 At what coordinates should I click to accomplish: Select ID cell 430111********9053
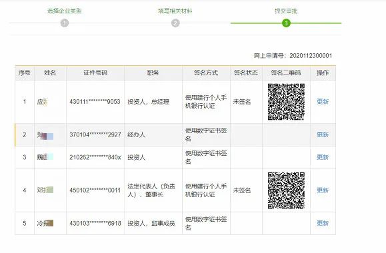pos(95,102)
